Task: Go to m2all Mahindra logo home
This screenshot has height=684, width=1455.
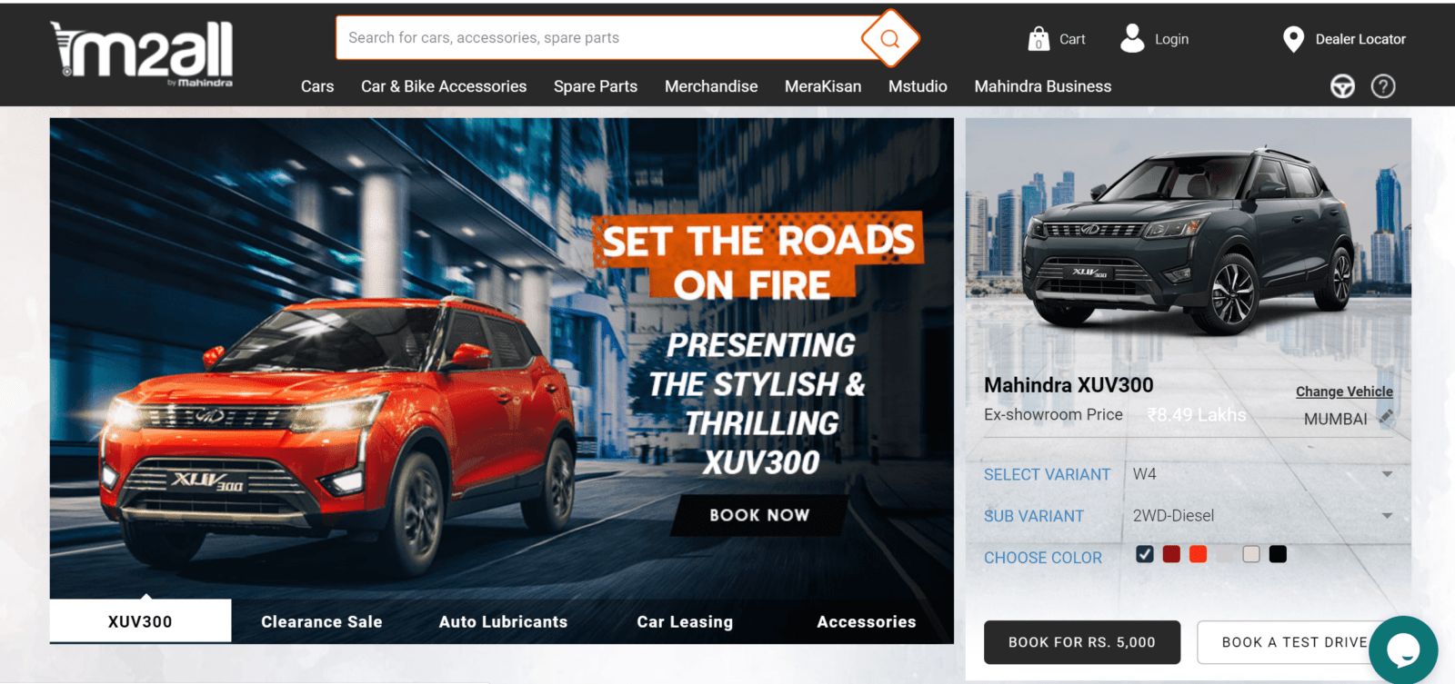Action: pyautogui.click(x=142, y=54)
